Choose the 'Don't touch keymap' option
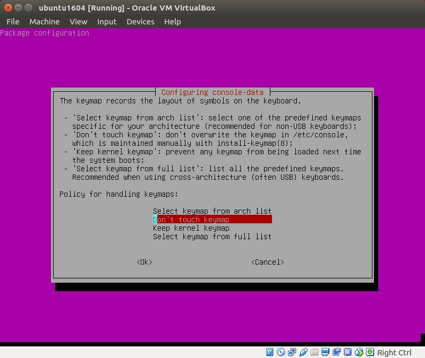 pos(212,220)
